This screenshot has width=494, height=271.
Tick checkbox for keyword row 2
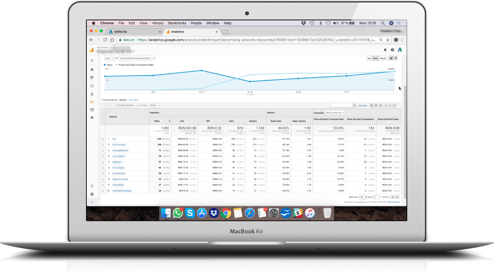[x=103, y=145]
